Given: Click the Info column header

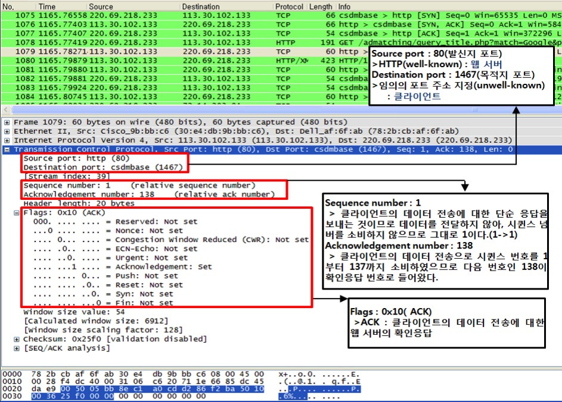Looking at the screenshot, I should point(449,7).
